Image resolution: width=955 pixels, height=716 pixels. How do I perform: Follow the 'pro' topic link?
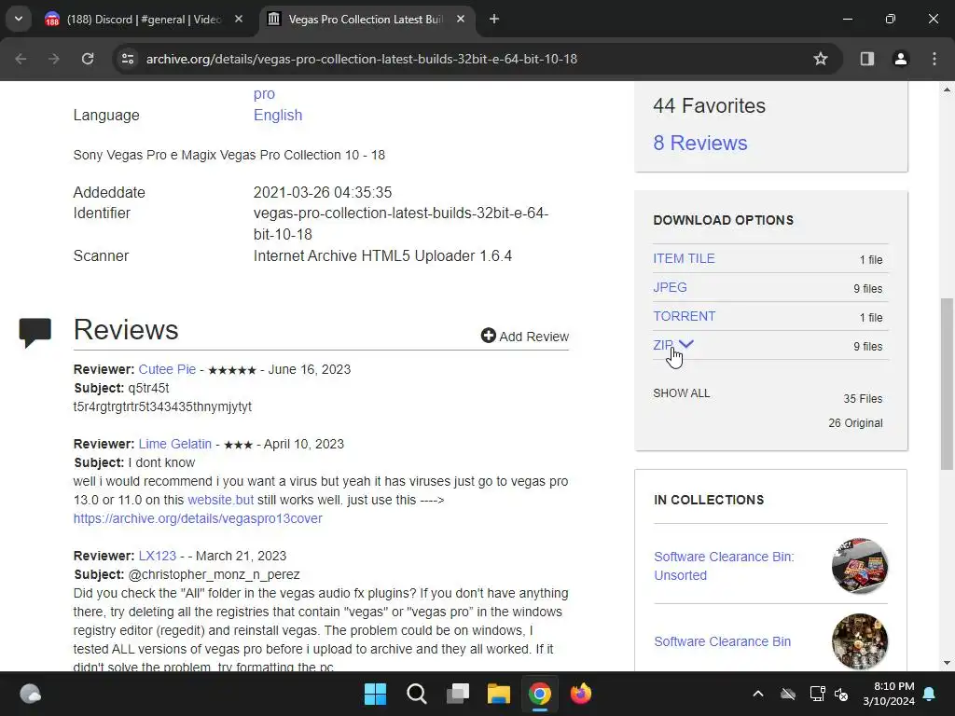pyautogui.click(x=264, y=94)
